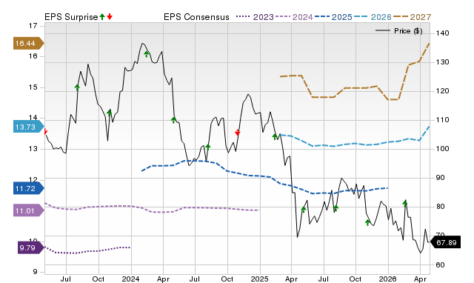
Task: Click the final point of the 2026 light blue dashed line
Action: [x=430, y=127]
